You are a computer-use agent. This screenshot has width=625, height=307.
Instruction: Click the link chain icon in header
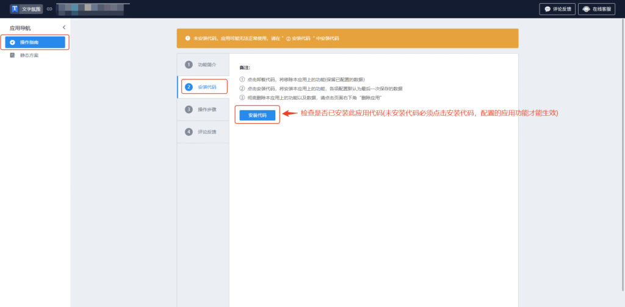[x=49, y=9]
